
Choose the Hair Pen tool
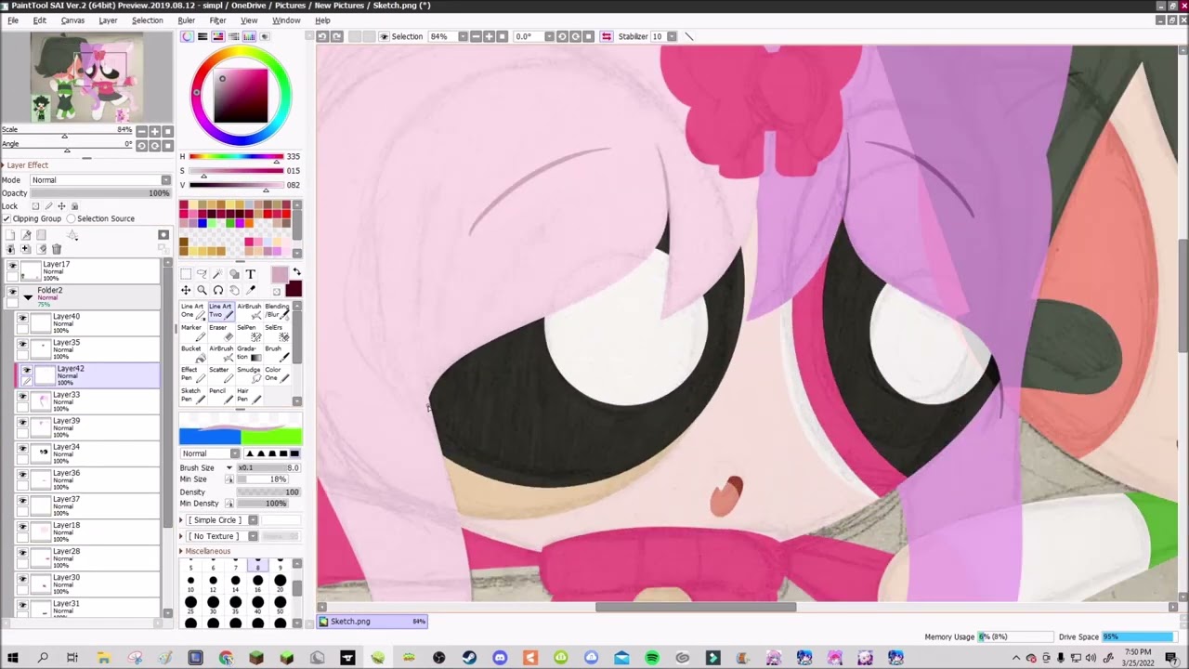click(x=248, y=395)
